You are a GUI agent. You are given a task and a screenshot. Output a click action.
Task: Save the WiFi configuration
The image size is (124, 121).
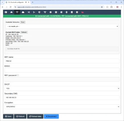[8, 116]
